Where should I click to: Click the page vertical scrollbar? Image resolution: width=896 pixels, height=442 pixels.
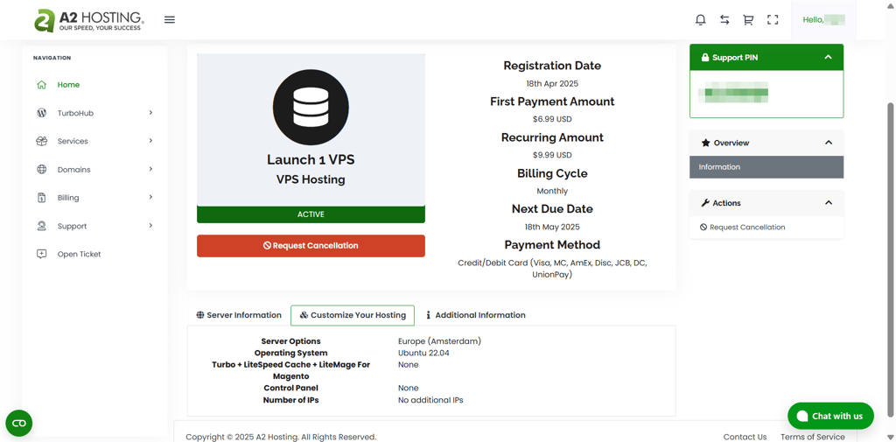890,259
